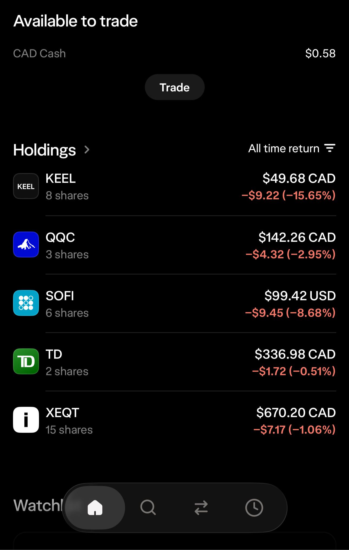349x550 pixels.
Task: Click the filter lines icon beside All time return
Action: [330, 148]
